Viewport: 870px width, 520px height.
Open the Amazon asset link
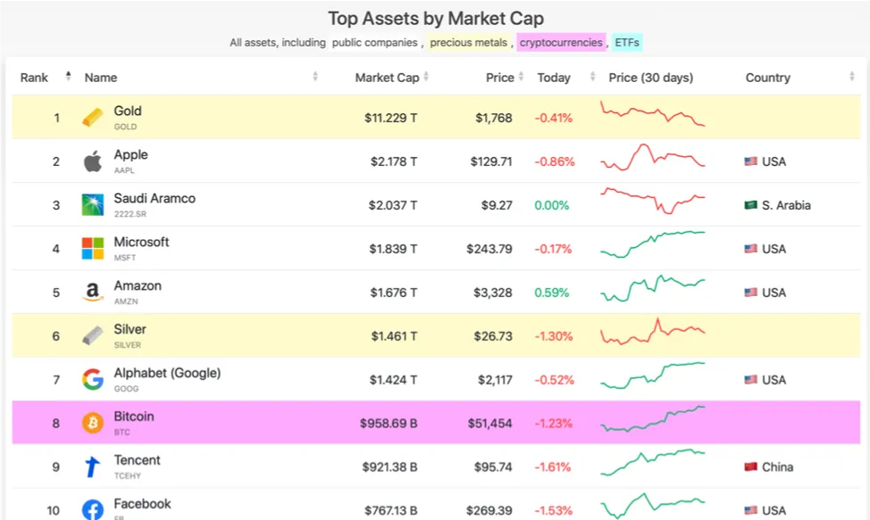tap(138, 285)
